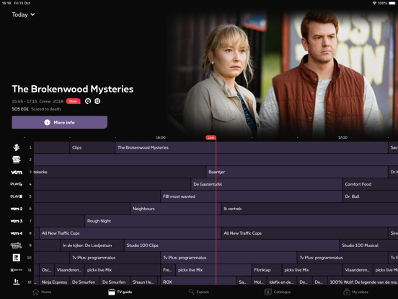Select Studio 100 Clips program

pyautogui.click(x=231, y=246)
